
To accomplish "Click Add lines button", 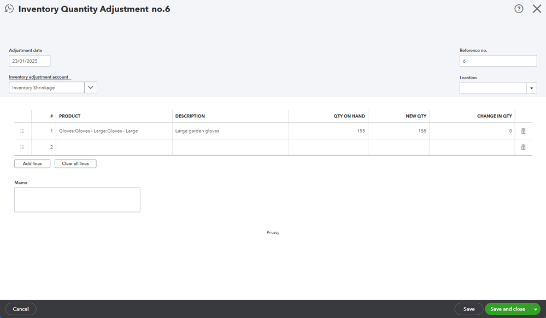I will (32, 164).
